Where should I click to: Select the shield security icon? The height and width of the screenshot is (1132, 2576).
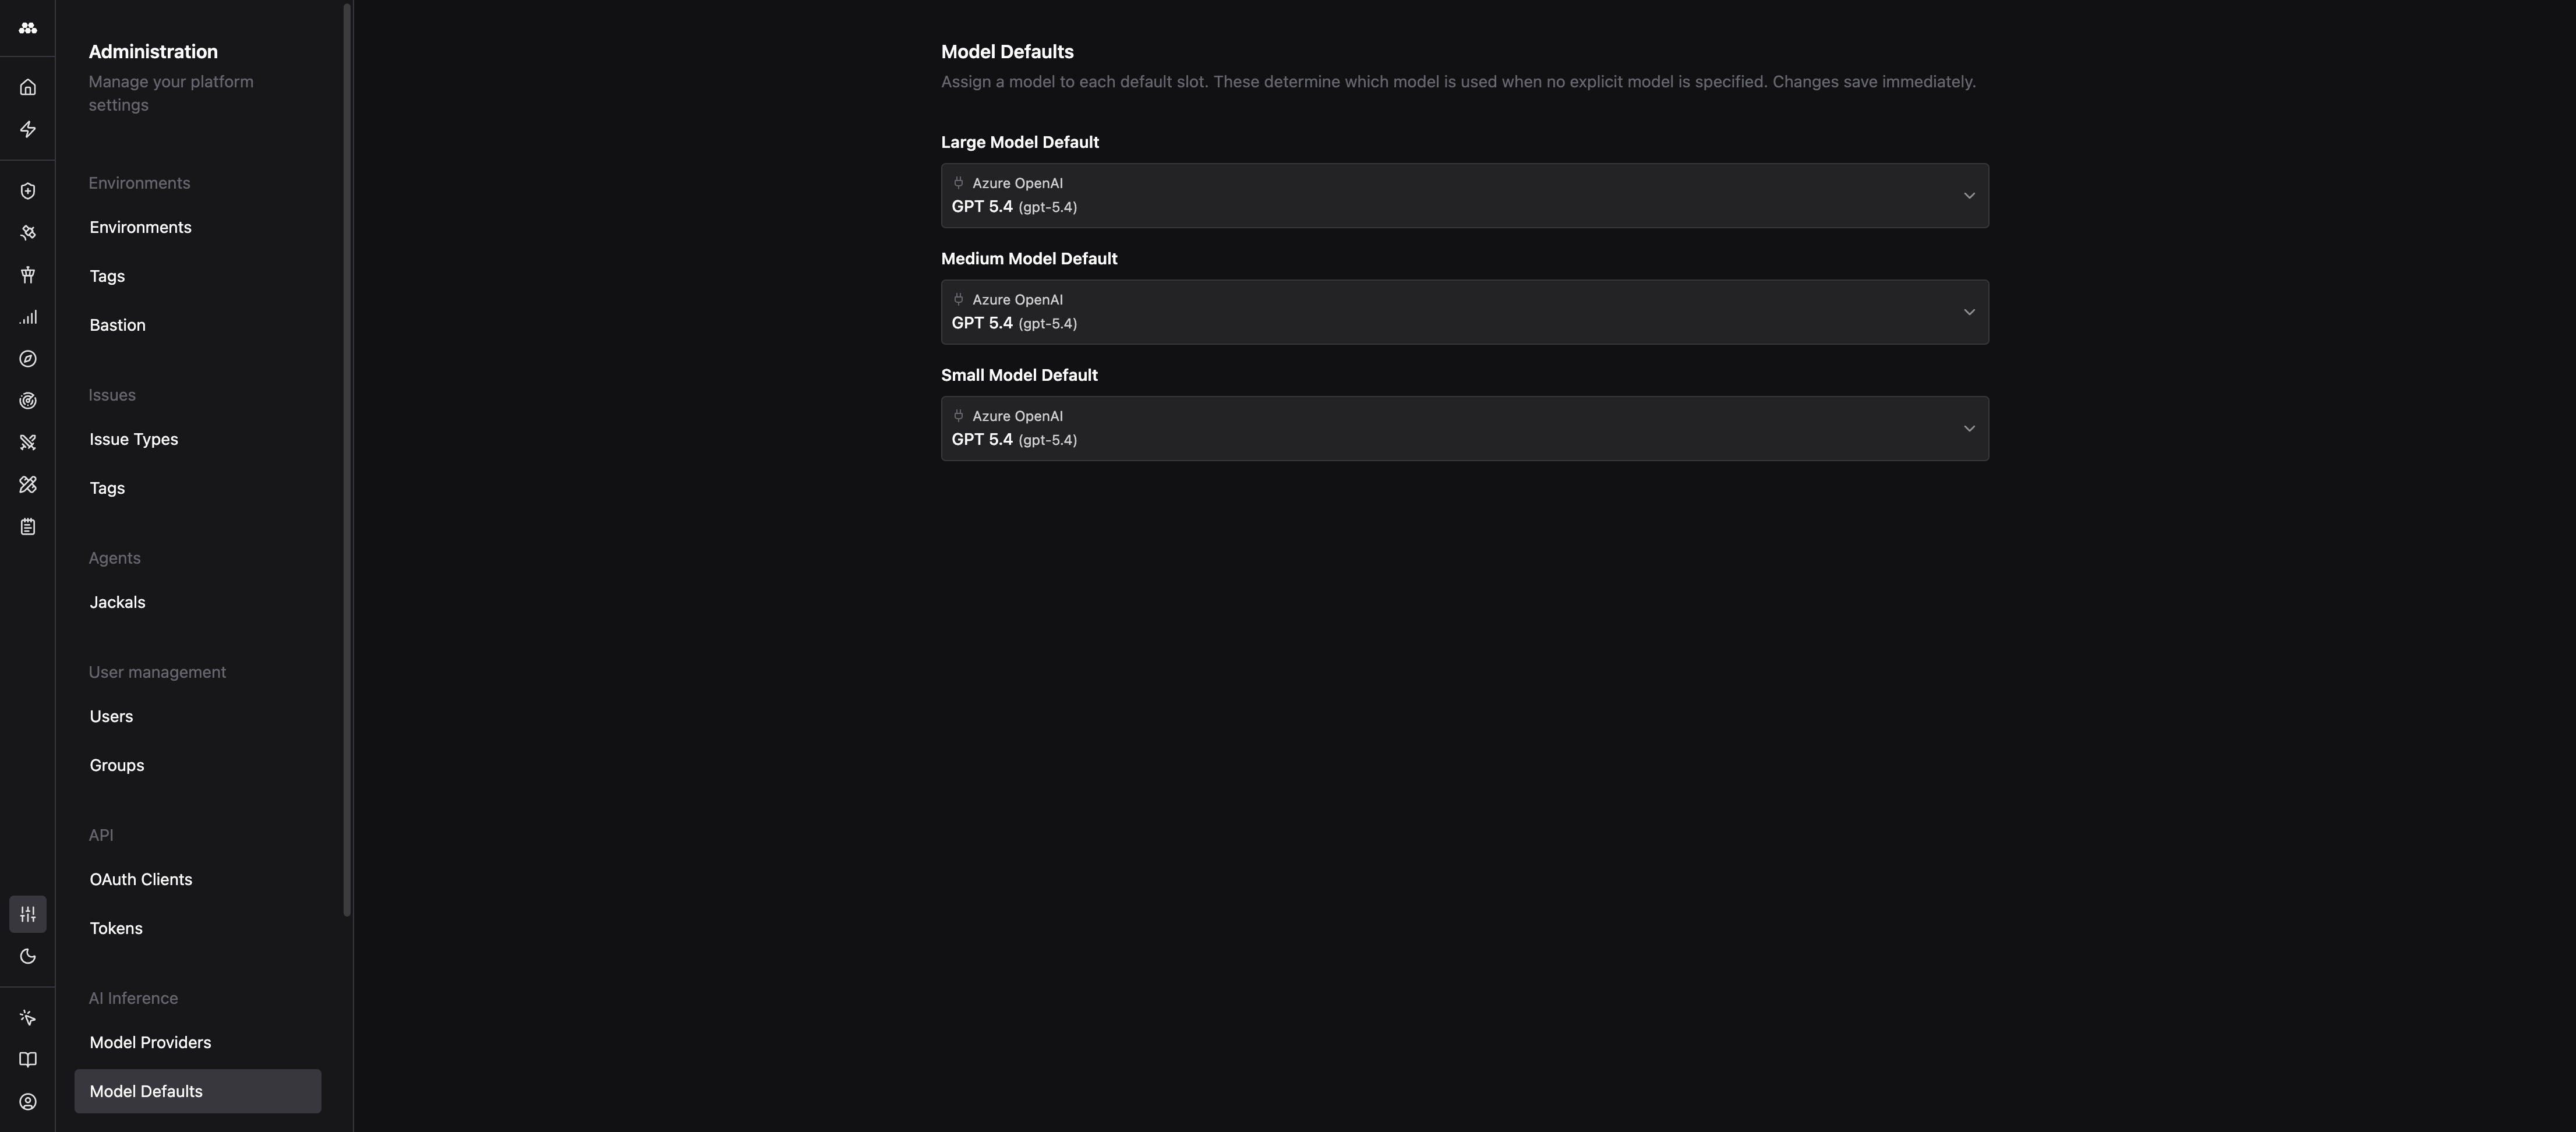point(27,190)
